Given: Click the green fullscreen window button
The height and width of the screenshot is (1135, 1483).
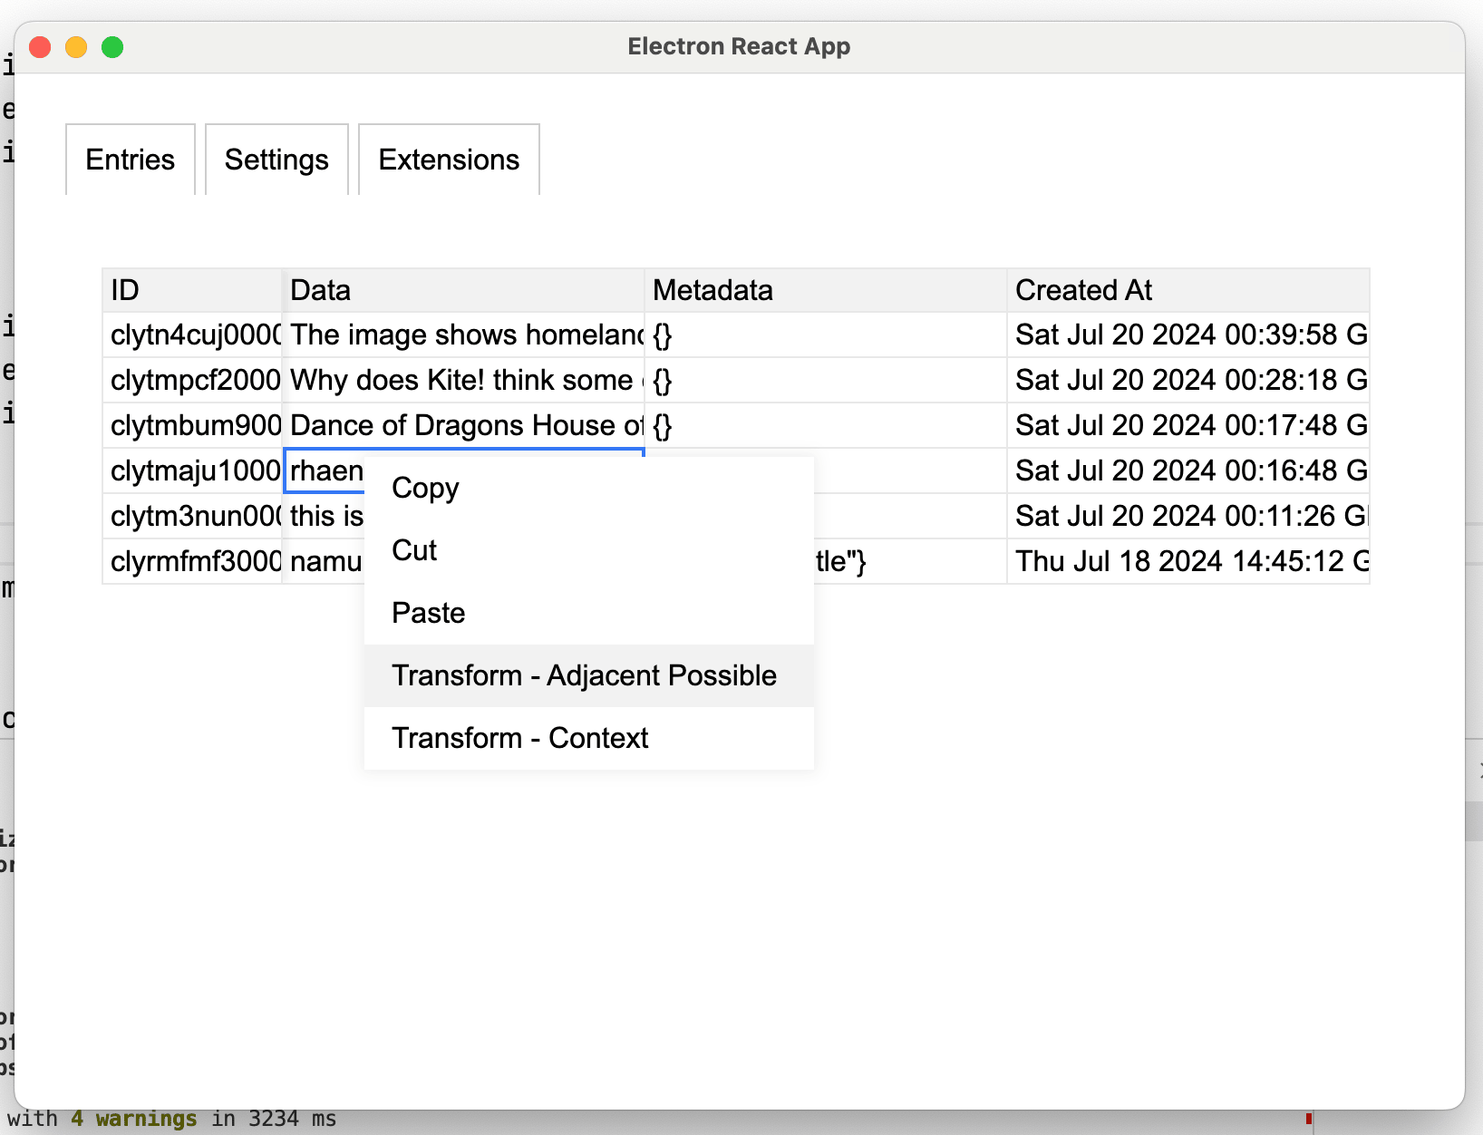Looking at the screenshot, I should click(x=112, y=47).
